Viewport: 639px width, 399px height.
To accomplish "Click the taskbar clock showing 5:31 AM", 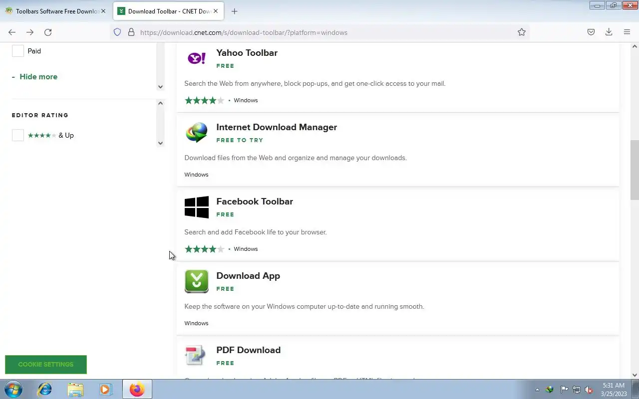I will pyautogui.click(x=614, y=390).
